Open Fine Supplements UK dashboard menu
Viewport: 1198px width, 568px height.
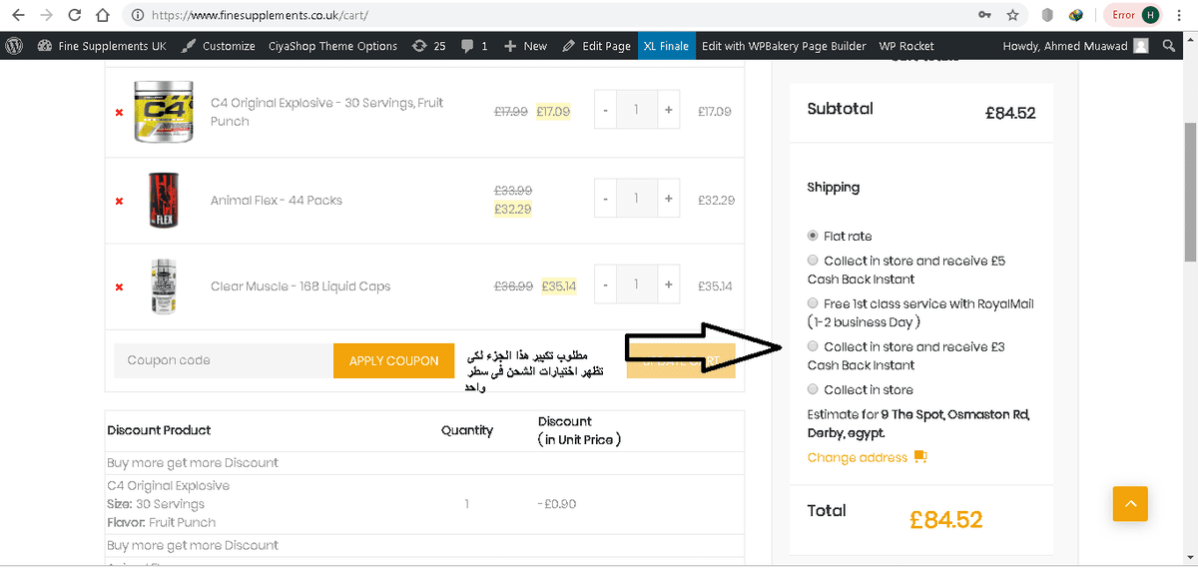(x=102, y=46)
